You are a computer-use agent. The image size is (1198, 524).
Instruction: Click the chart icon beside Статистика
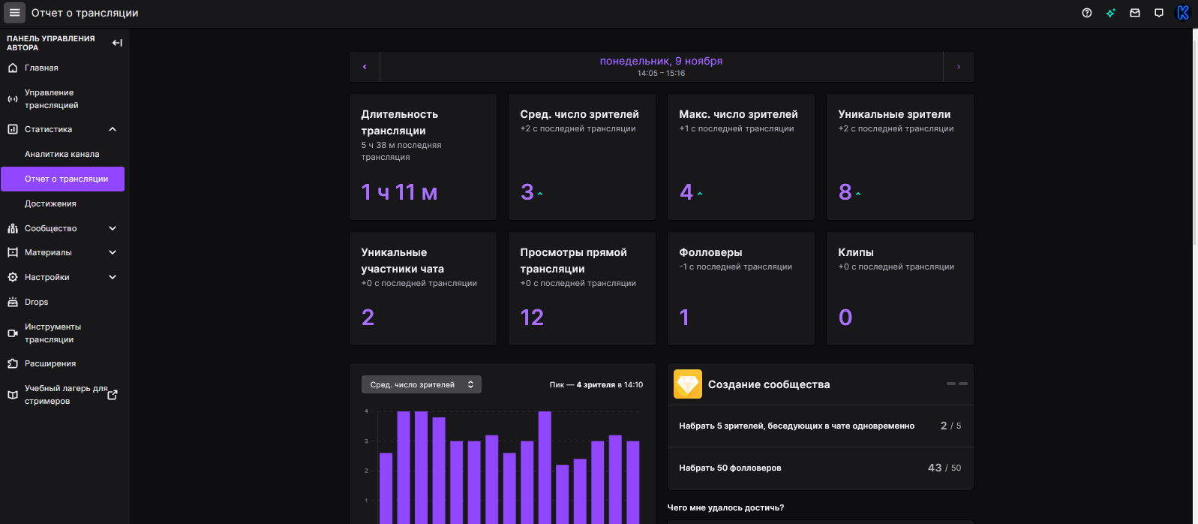tap(13, 129)
